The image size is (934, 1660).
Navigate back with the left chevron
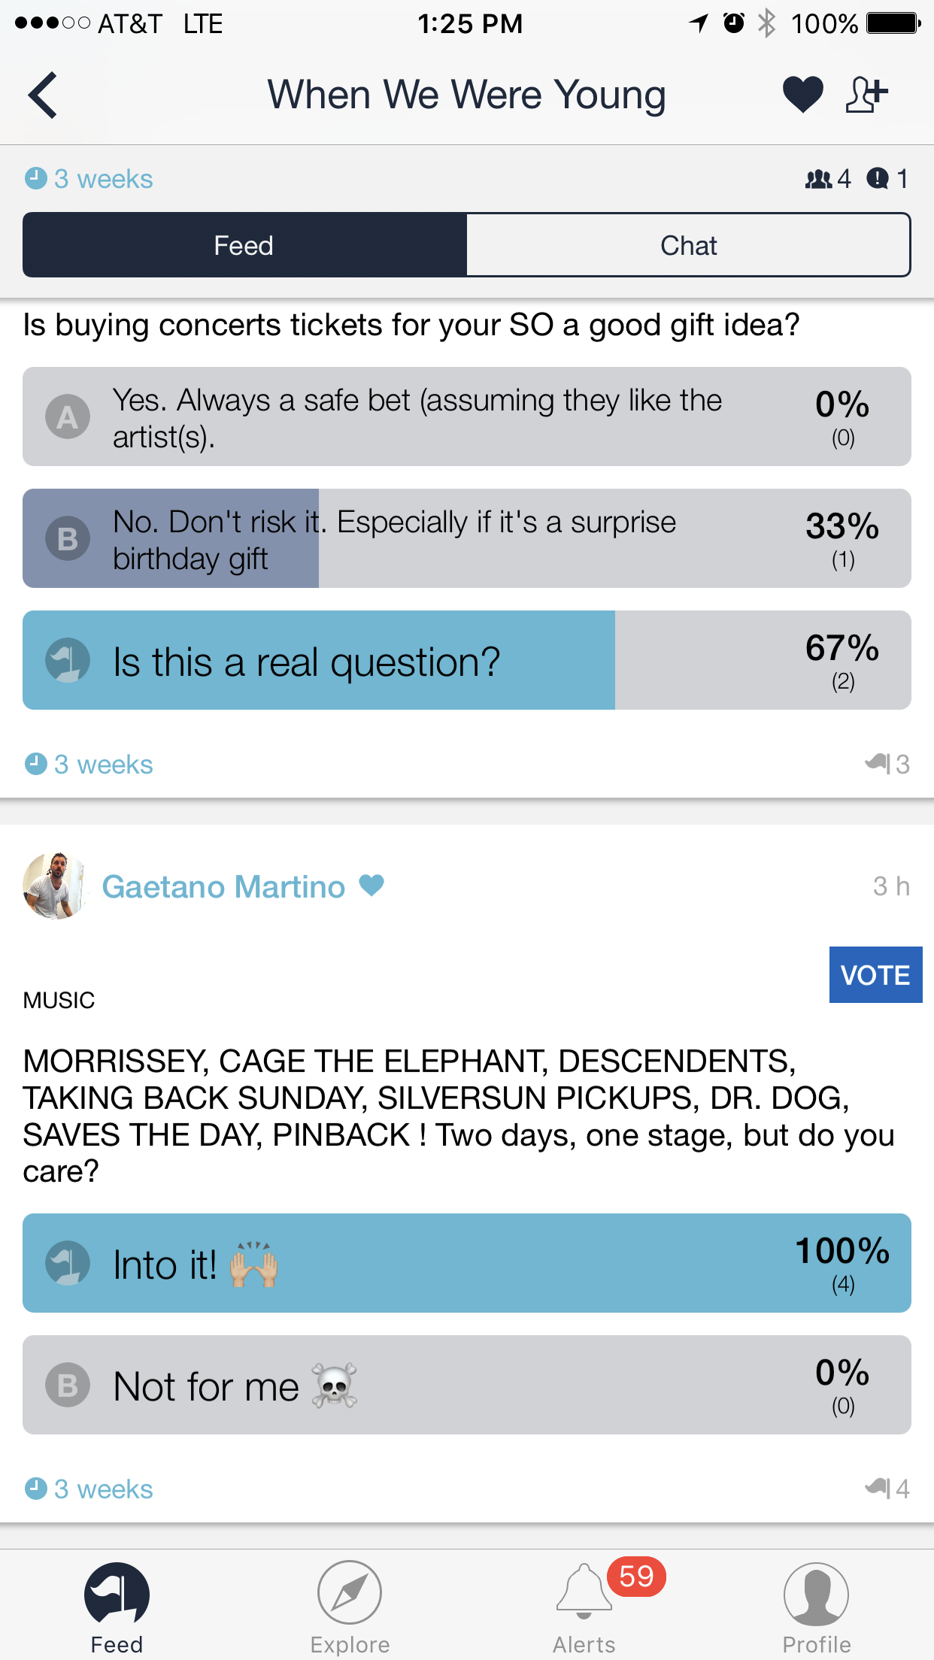pos(43,95)
